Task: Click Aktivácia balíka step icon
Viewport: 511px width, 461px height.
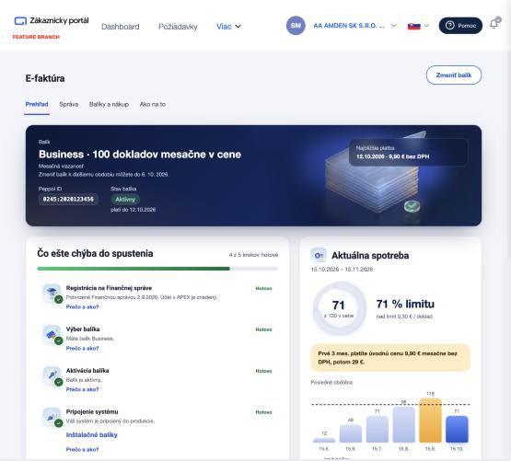Action: pyautogui.click(x=52, y=375)
